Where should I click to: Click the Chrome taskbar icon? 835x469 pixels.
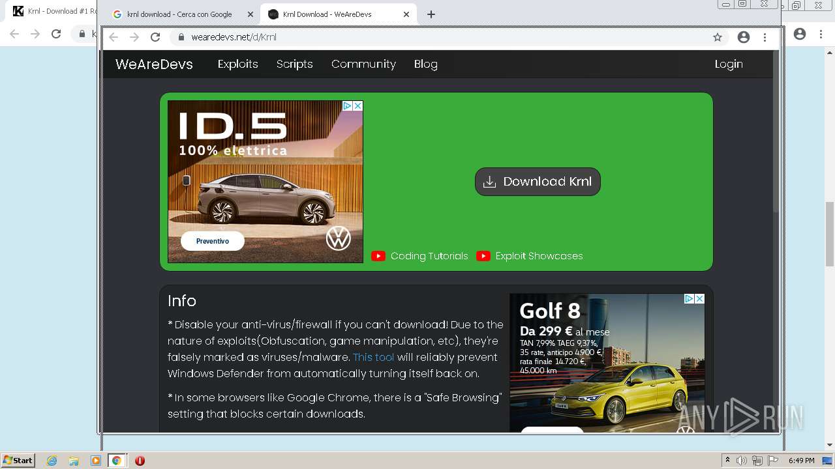coord(116,461)
